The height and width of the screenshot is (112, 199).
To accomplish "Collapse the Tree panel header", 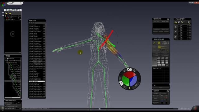I will coord(5,56).
